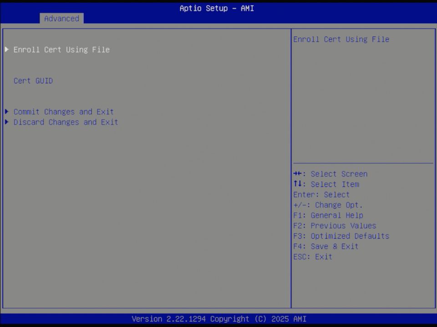Click the F3: Optimized Defaults hint
The width and height of the screenshot is (437, 327).
point(341,236)
